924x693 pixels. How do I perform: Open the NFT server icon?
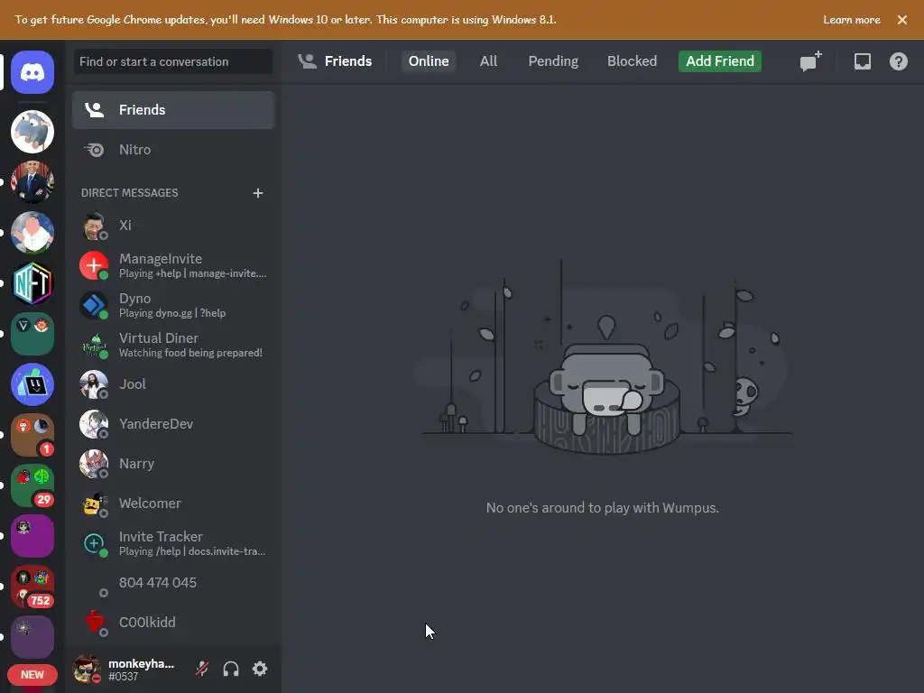[32, 283]
